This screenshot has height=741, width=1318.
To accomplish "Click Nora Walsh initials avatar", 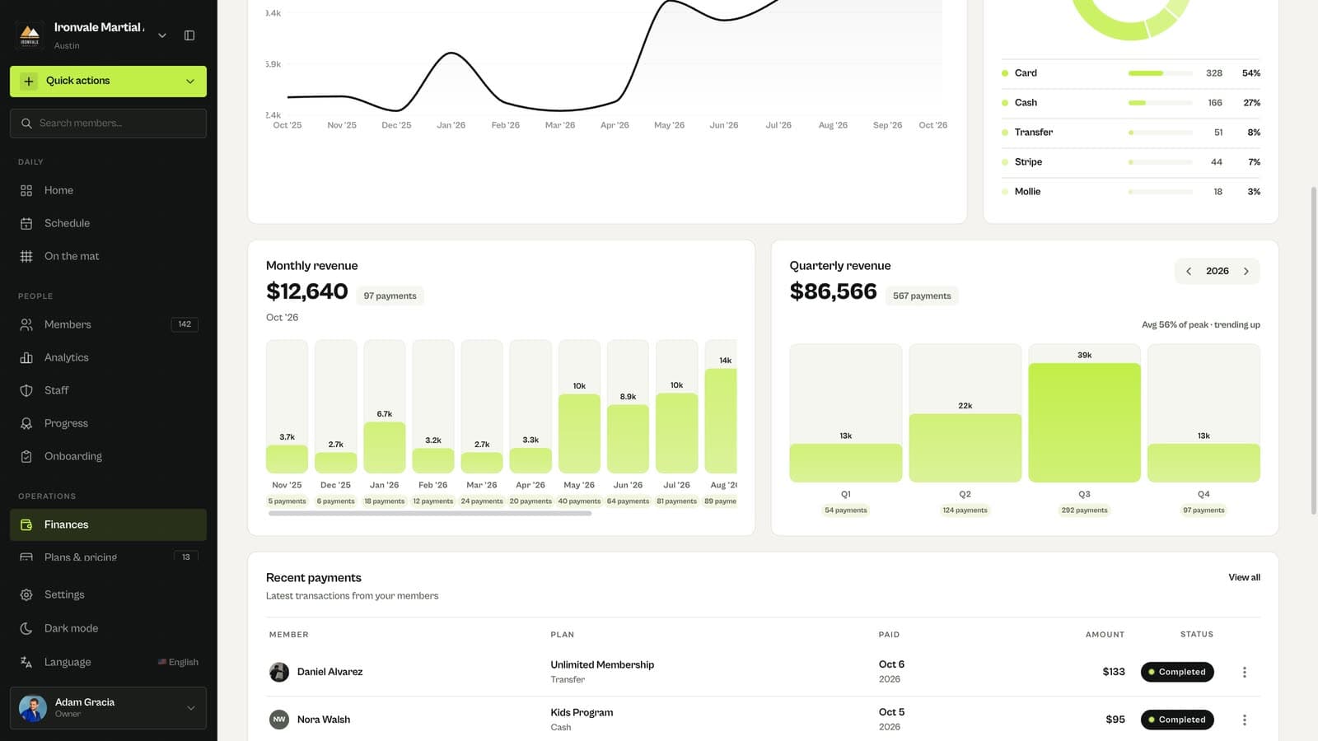I will click(x=279, y=720).
